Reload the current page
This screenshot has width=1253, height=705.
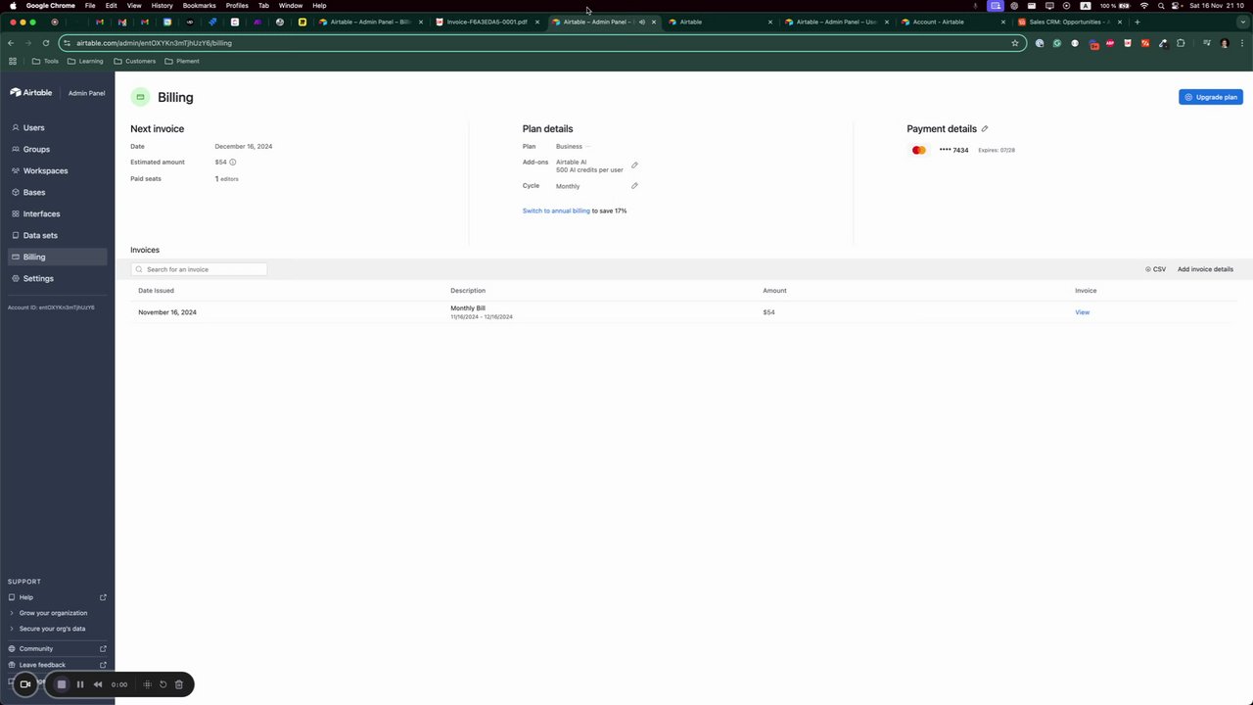[x=46, y=43]
